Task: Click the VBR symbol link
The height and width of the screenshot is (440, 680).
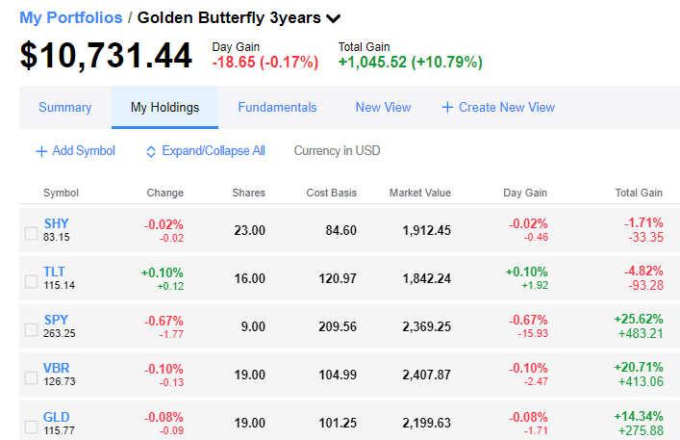Action: 57,368
